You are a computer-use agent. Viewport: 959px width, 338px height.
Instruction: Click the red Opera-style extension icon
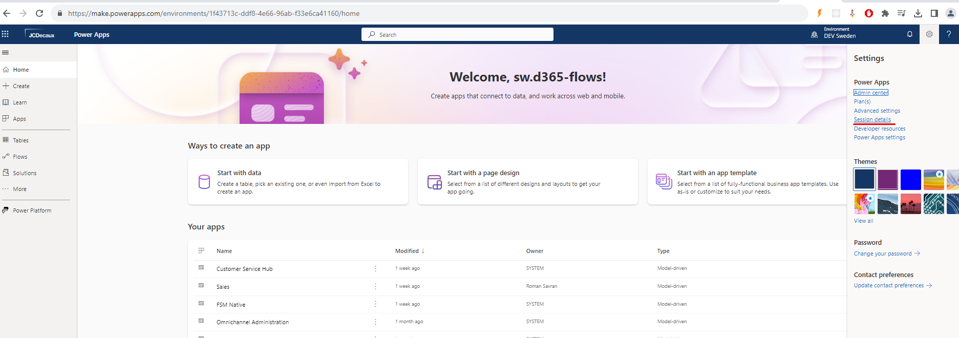pos(869,13)
